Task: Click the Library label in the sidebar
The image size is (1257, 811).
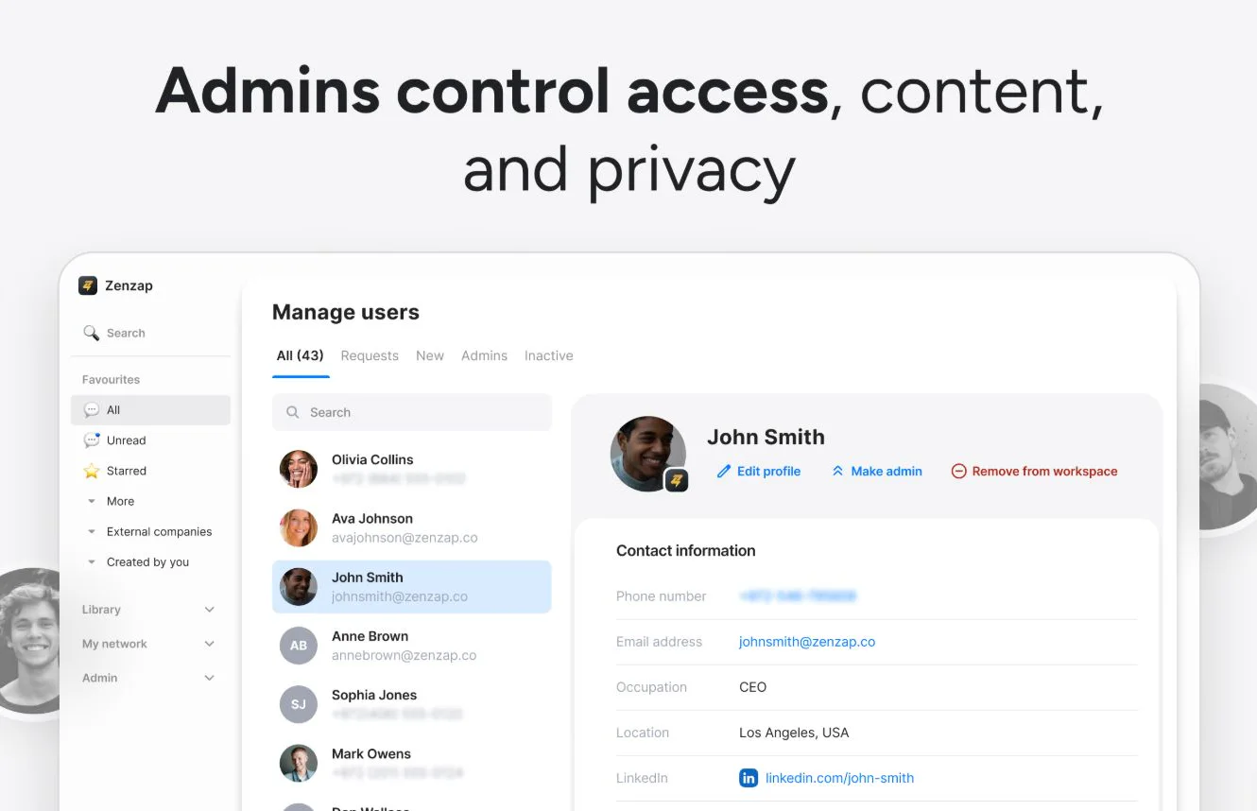Action: tap(101, 610)
